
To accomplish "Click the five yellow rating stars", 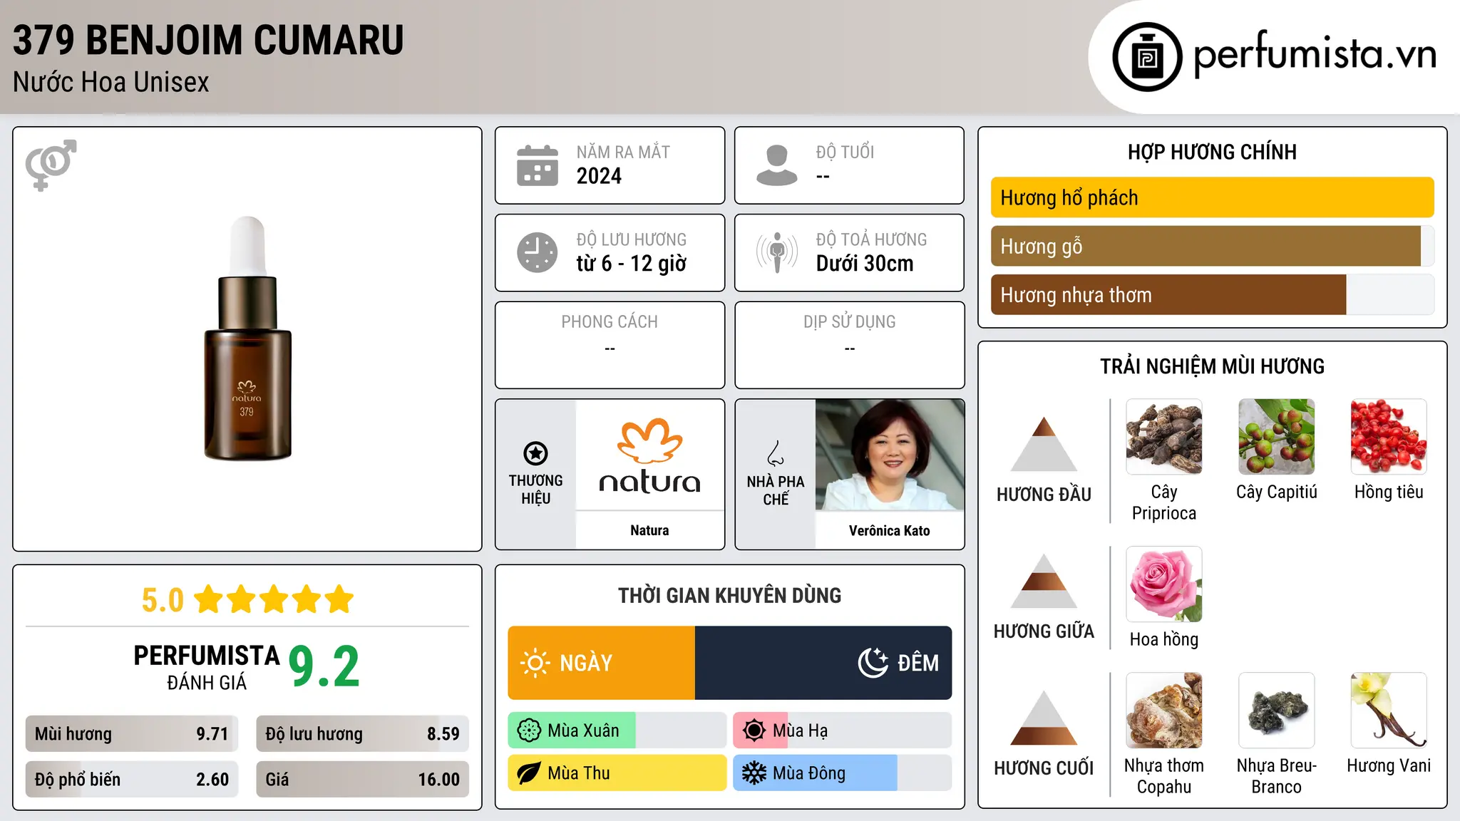I will coord(274,599).
